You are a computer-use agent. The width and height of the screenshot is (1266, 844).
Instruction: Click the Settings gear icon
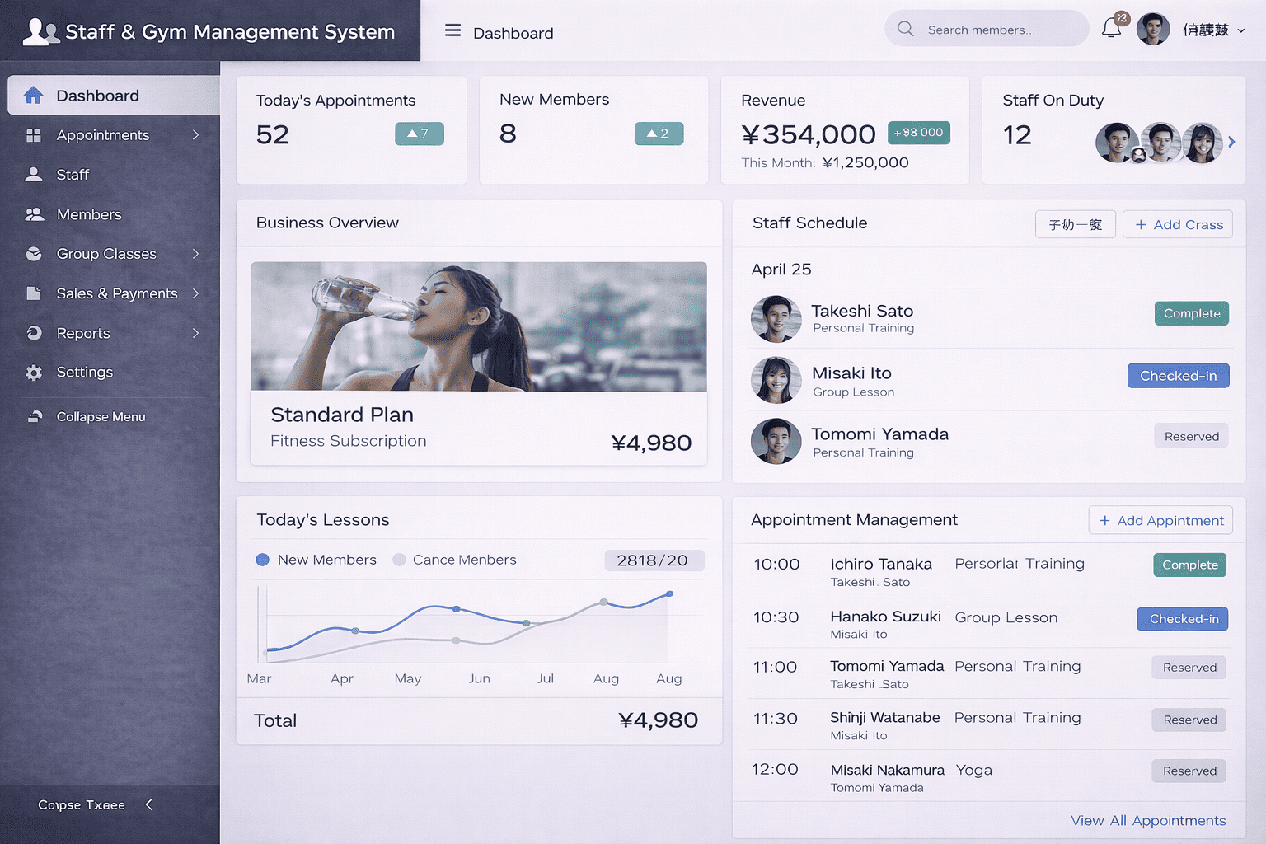34,373
